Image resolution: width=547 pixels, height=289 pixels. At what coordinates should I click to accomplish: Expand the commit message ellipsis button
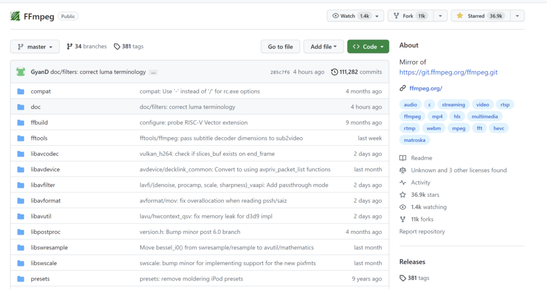click(153, 72)
